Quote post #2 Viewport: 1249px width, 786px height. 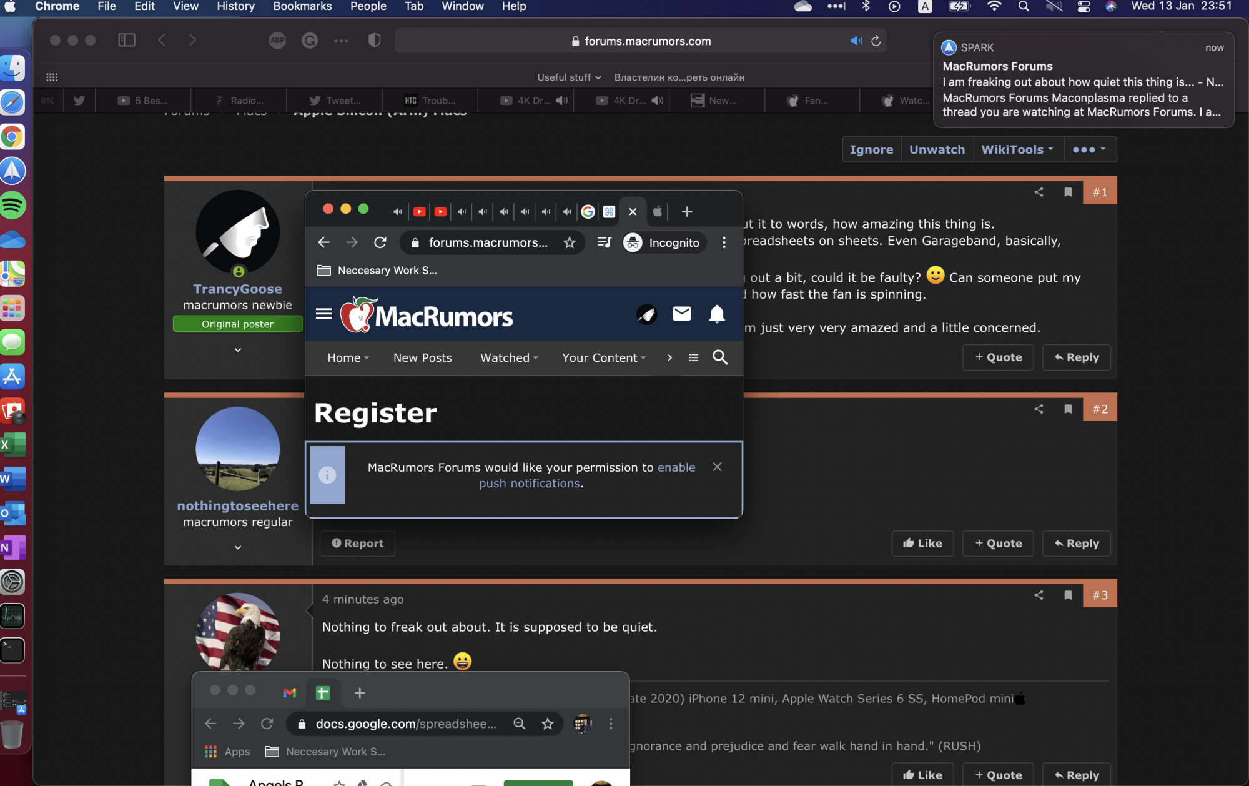tap(998, 544)
